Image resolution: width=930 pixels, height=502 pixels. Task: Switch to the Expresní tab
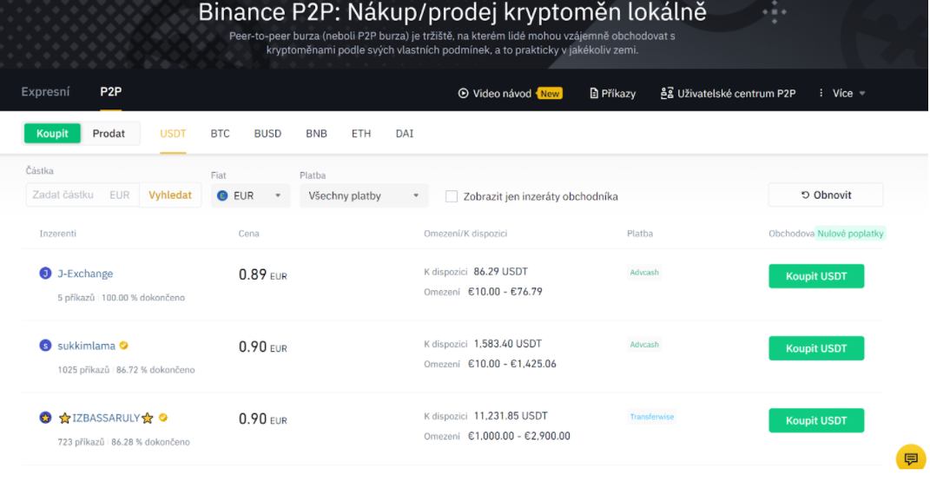[45, 91]
